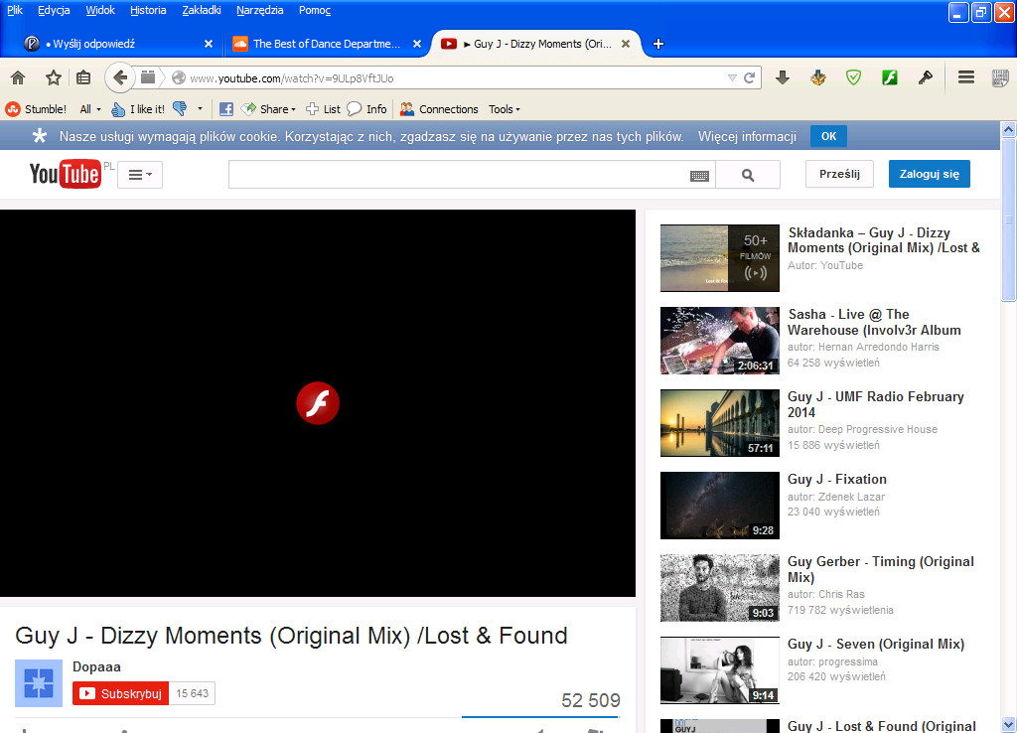Click the I like it! thumbs up

[x=138, y=109]
